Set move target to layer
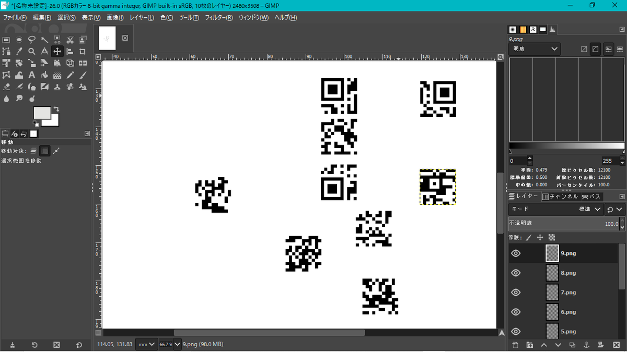The width and height of the screenshot is (627, 352). point(33,151)
